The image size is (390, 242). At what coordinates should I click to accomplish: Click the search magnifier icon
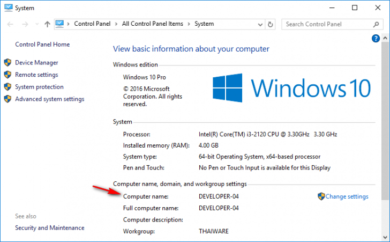point(376,24)
